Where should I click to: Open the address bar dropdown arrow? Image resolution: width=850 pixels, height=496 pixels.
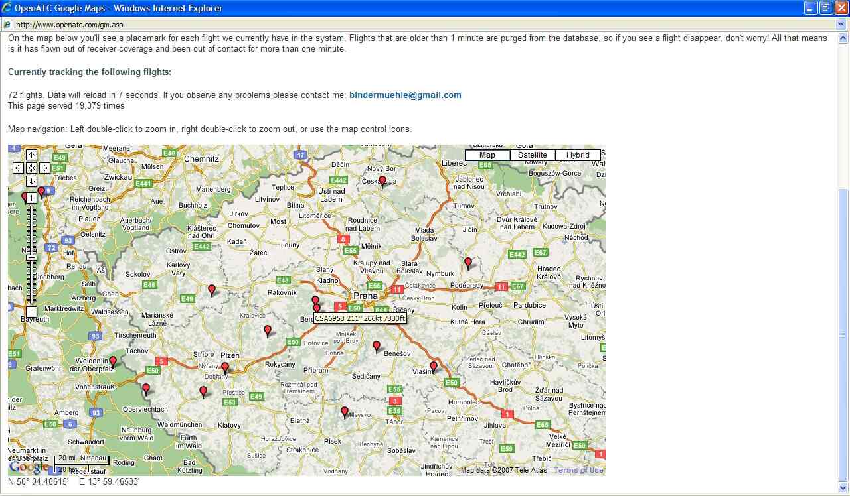tap(842, 25)
